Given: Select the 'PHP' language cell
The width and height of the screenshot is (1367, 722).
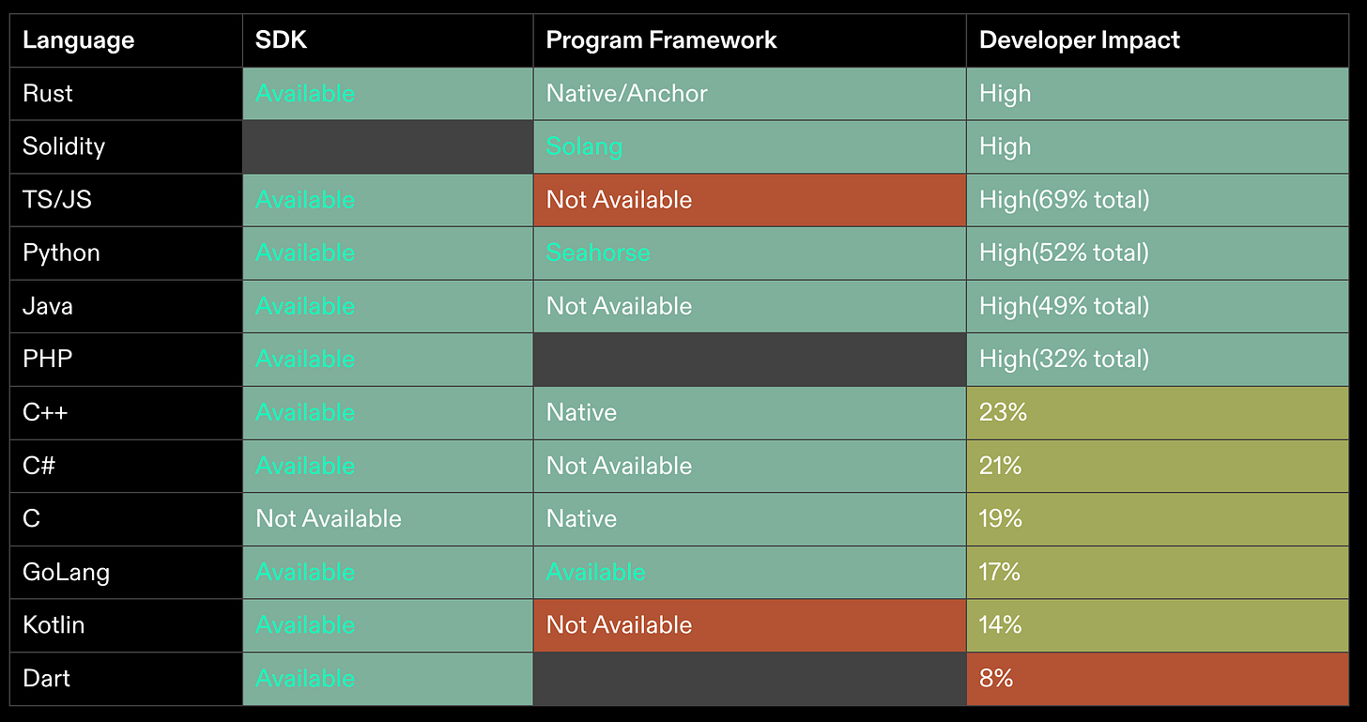Looking at the screenshot, I should click(126, 360).
